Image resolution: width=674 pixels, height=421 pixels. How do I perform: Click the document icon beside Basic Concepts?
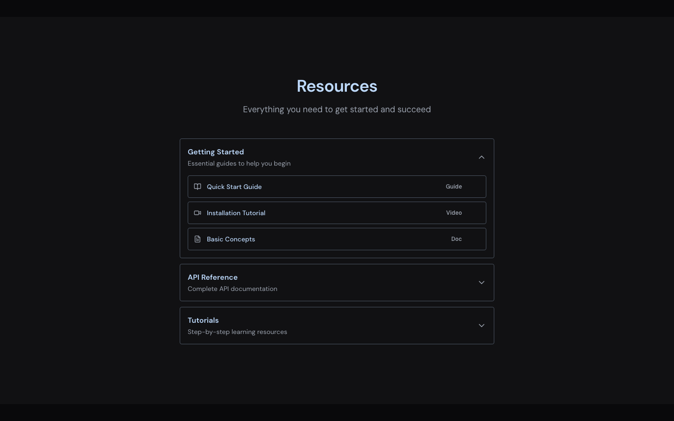pyautogui.click(x=198, y=239)
